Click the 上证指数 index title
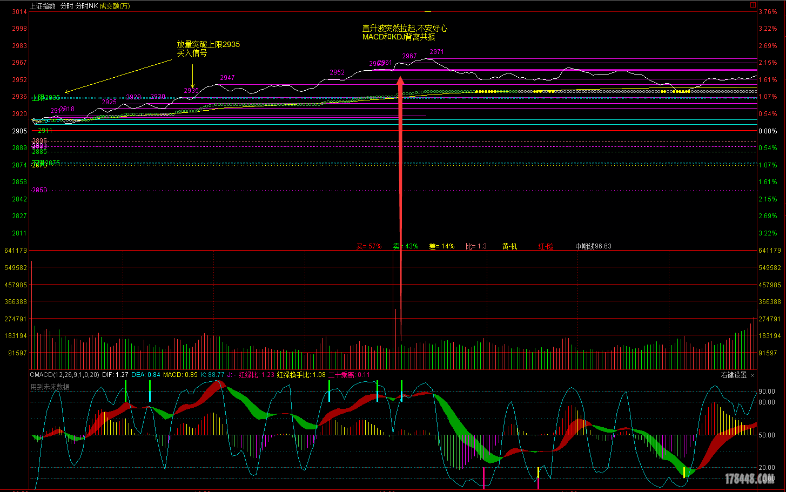This screenshot has height=492, width=786. point(43,6)
